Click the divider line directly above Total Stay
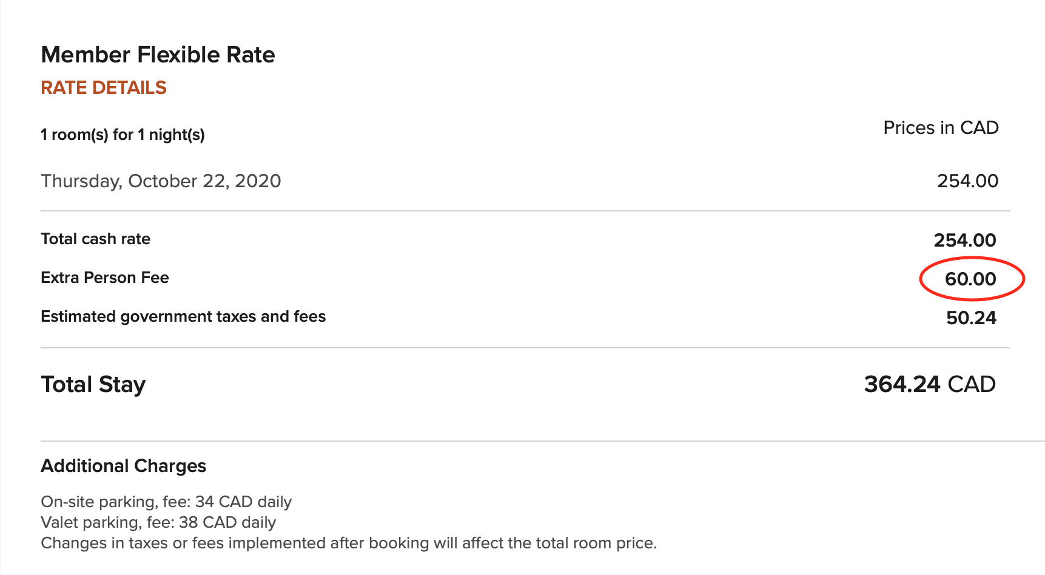This screenshot has height=575, width=1045. [x=525, y=348]
